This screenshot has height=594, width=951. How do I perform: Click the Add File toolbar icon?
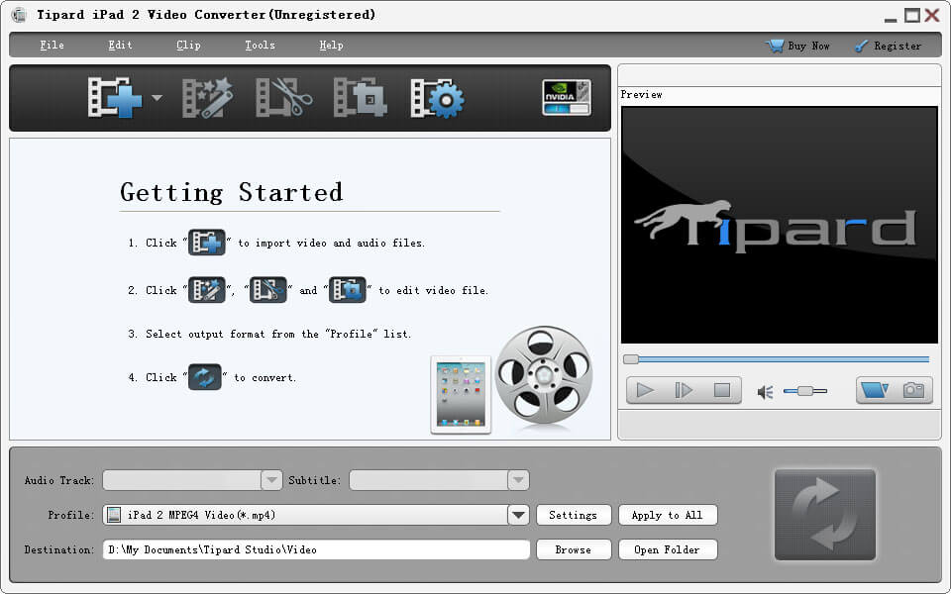115,98
